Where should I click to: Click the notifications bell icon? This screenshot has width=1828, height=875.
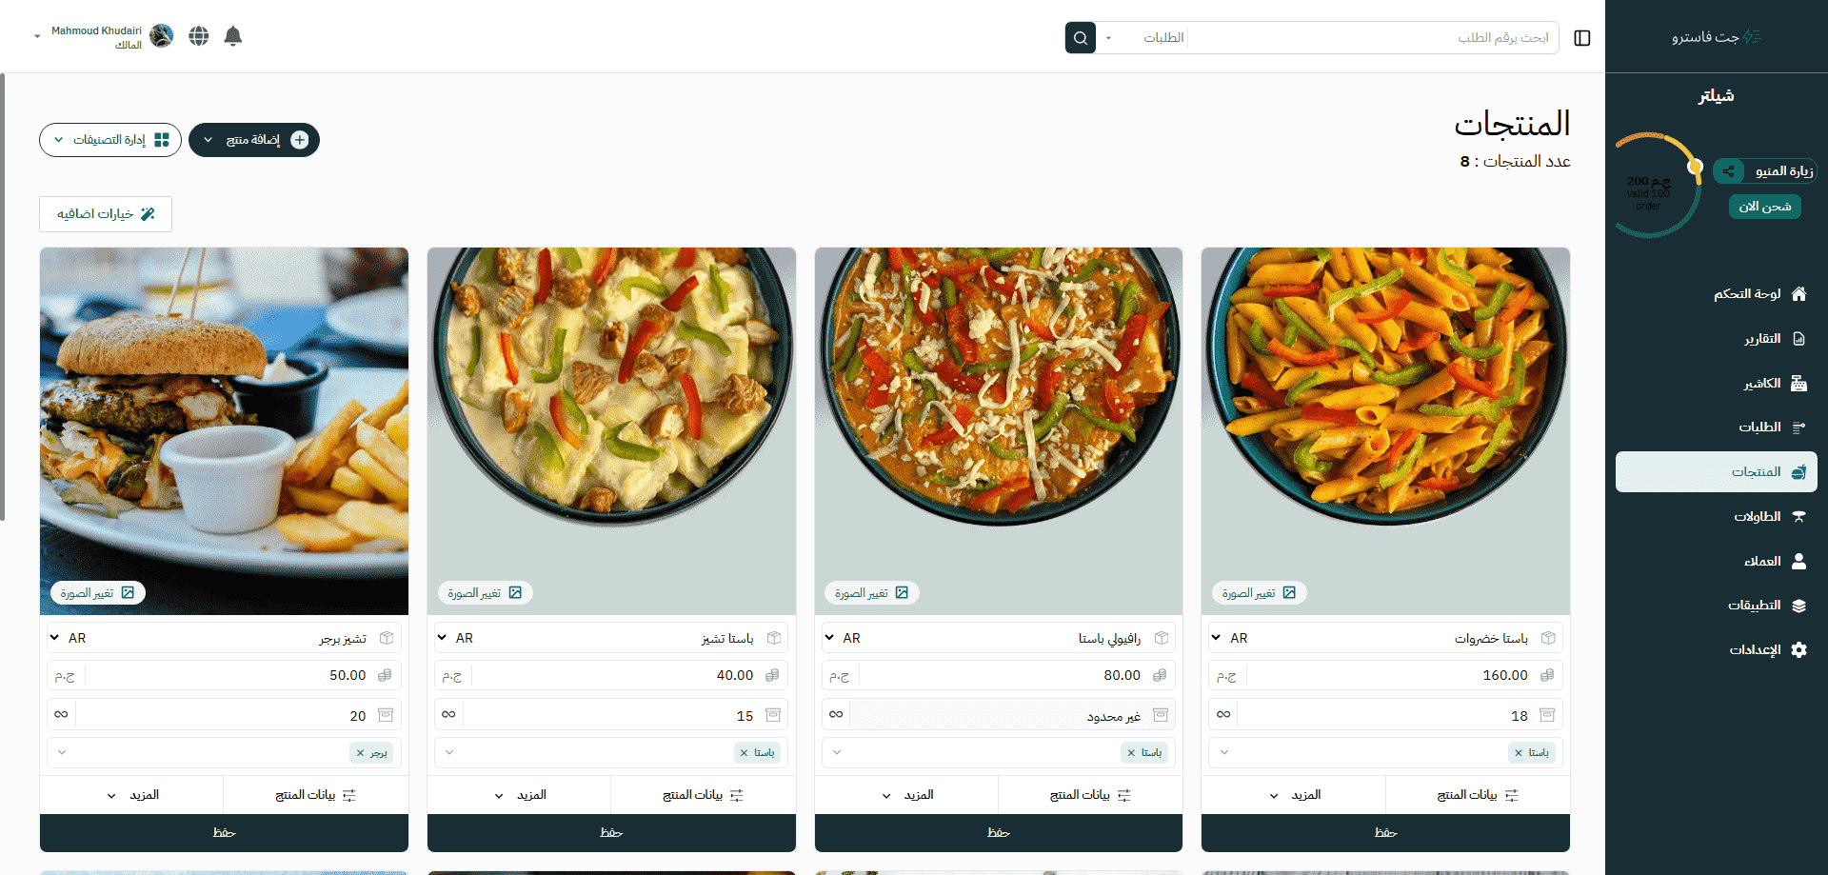click(x=232, y=36)
